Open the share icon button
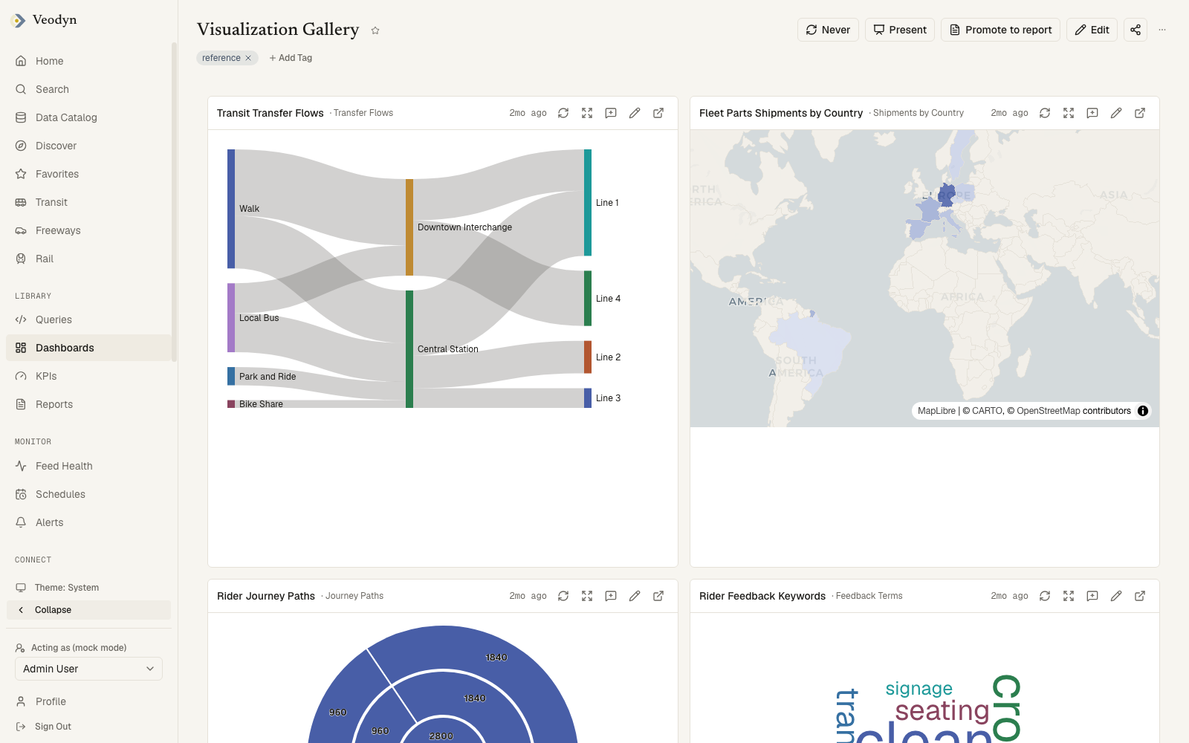Screen dimensions: 1189x743 pyautogui.click(x=1135, y=30)
